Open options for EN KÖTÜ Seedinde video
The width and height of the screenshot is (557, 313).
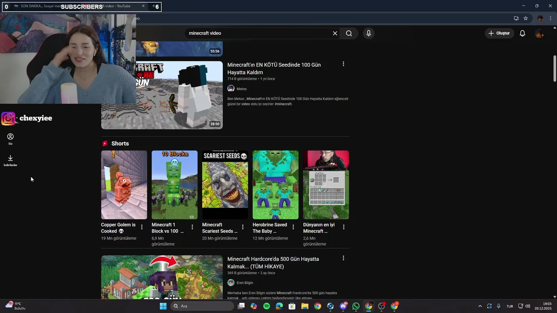(x=343, y=64)
